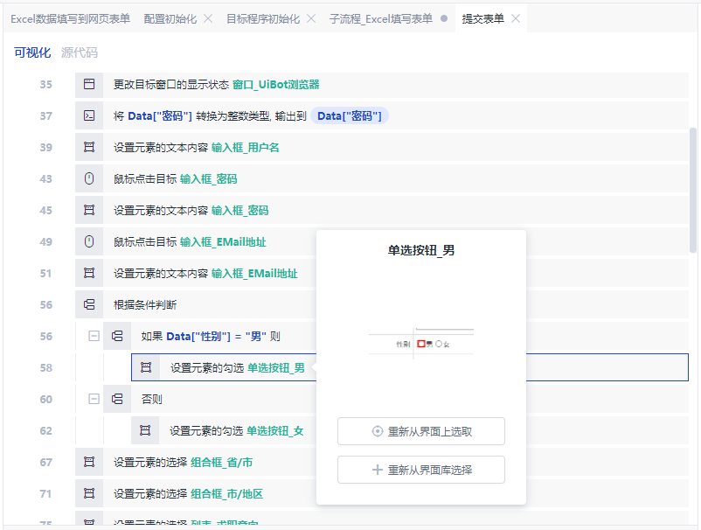The image size is (701, 530).
Task: Click the set element text icon beside 输入框_EMail地址
Action: tap(89, 272)
